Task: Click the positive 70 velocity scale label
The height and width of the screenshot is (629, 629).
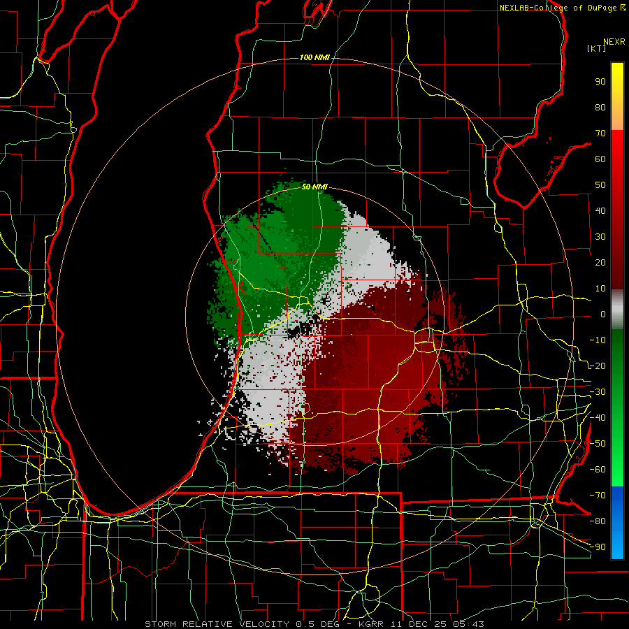Action: [600, 133]
